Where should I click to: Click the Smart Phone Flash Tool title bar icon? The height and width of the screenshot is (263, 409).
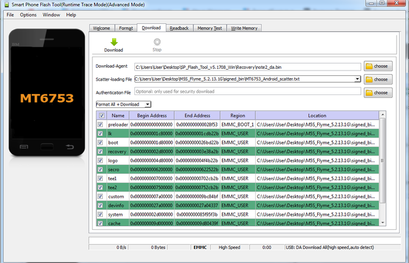pyautogui.click(x=7, y=5)
